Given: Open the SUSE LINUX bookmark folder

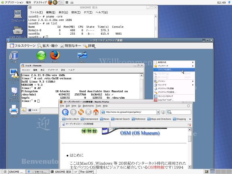Looking at the screenshot, I should click(70, 119).
